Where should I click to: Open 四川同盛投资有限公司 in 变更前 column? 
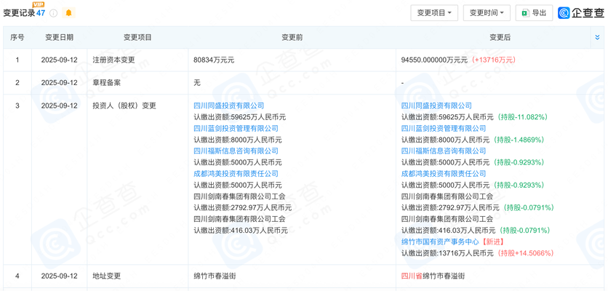pos(228,105)
